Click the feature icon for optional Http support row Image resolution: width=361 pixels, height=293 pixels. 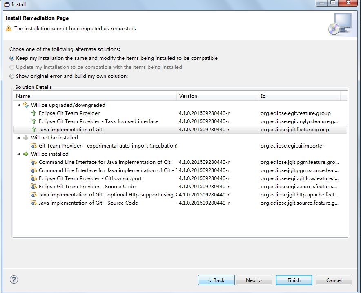click(33, 195)
